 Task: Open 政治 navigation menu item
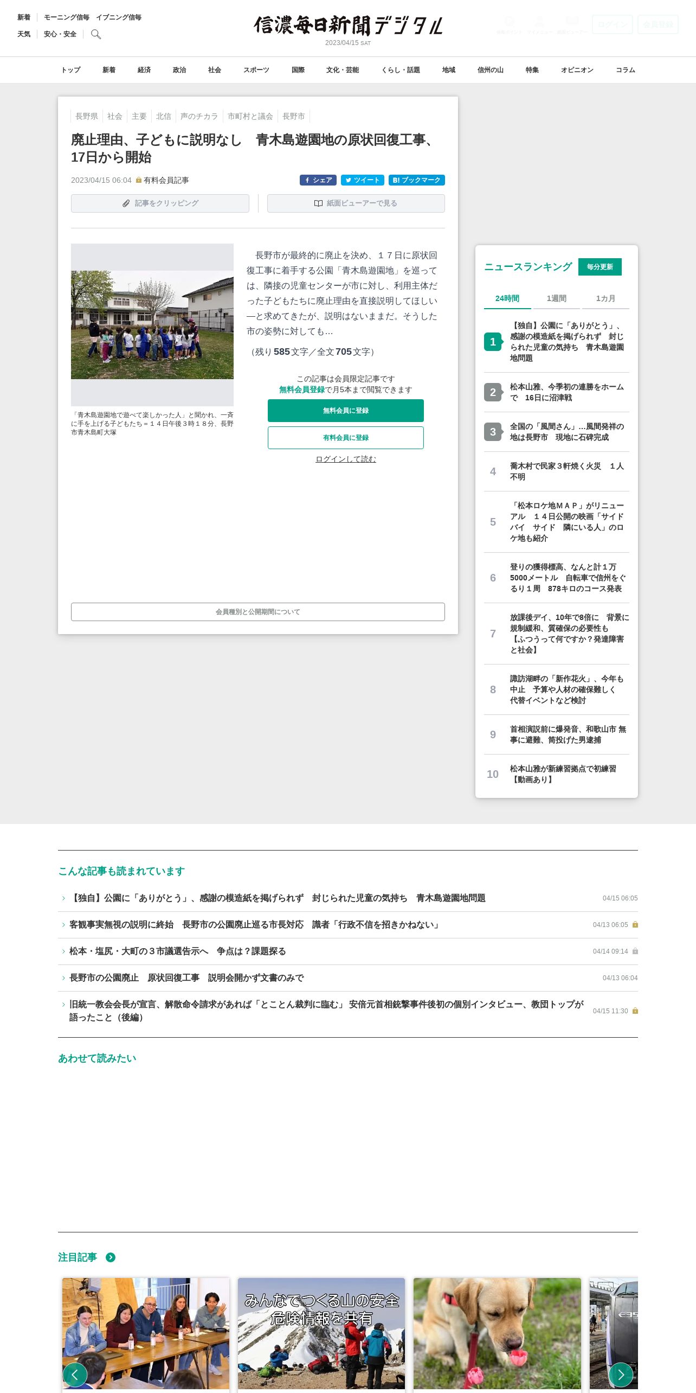(179, 70)
